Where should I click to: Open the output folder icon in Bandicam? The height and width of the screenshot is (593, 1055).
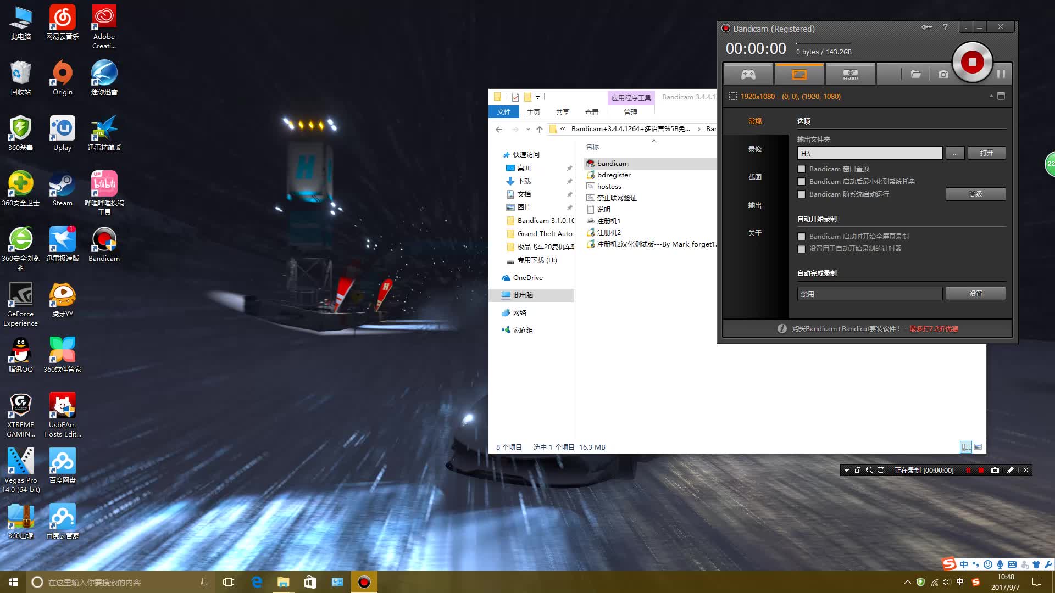click(x=915, y=74)
